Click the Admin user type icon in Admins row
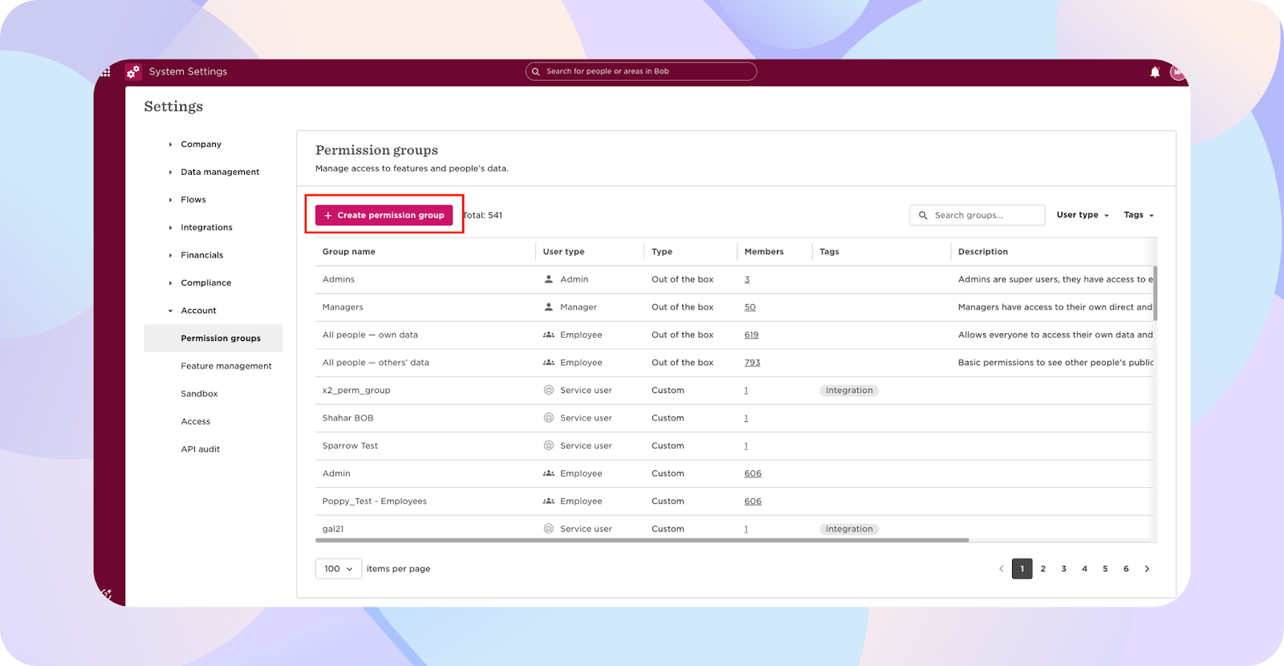Viewport: 1284px width, 666px height. click(x=549, y=279)
